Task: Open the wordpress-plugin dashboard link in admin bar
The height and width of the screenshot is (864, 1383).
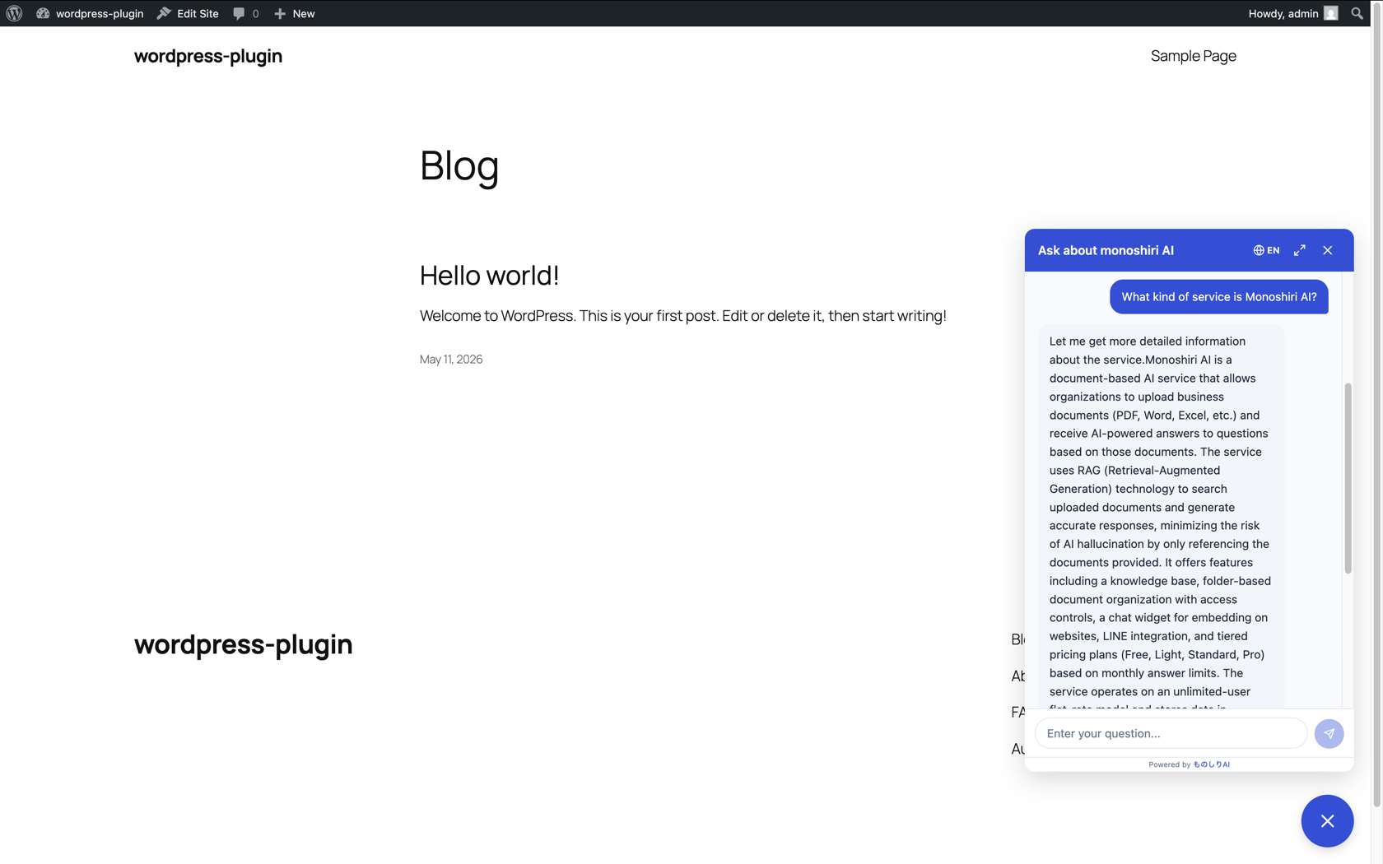Action: [x=90, y=13]
